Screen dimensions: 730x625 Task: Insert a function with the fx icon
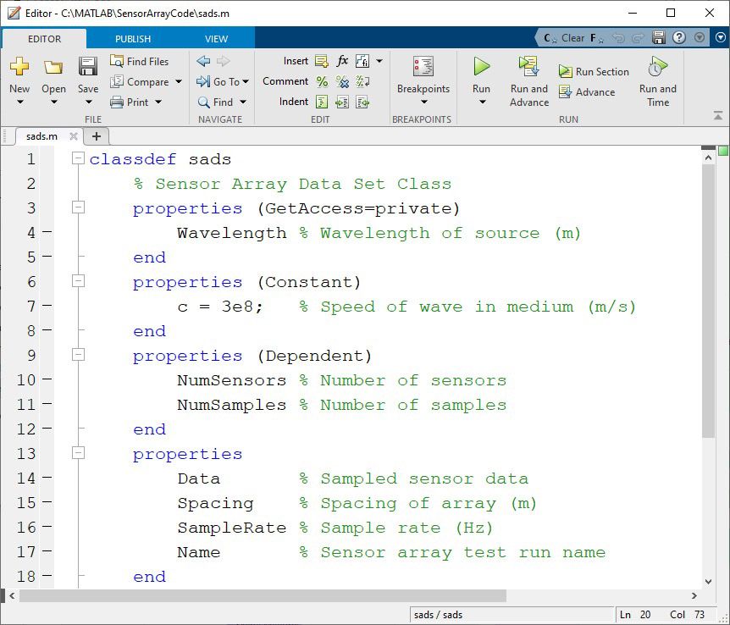(342, 61)
